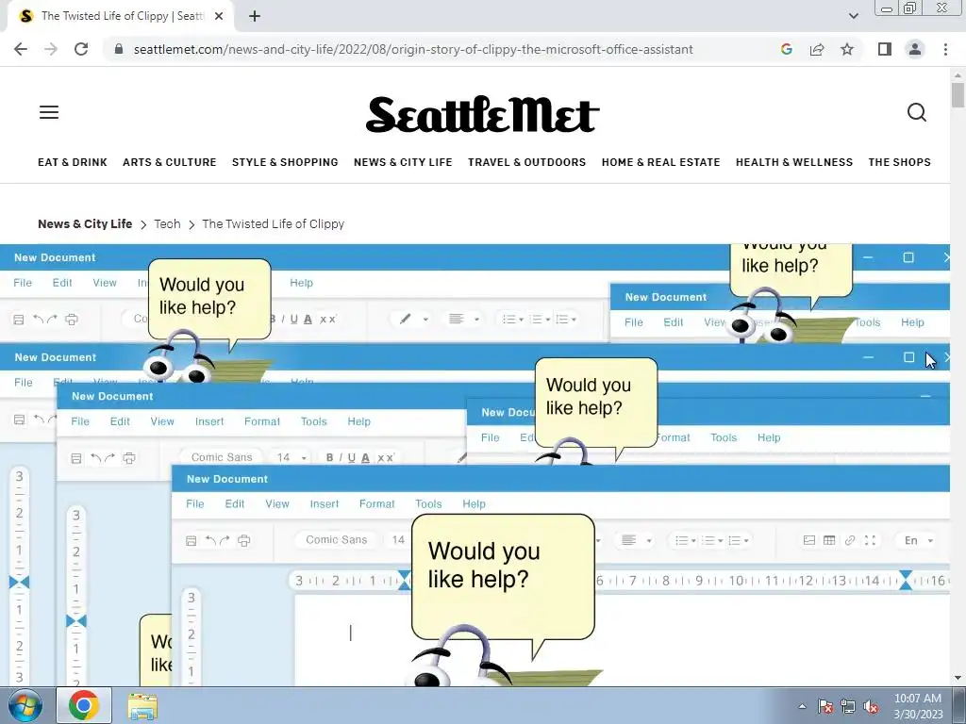The height and width of the screenshot is (724, 966).
Task: Open the Seattle Met hamburger menu
Action: pyautogui.click(x=49, y=112)
